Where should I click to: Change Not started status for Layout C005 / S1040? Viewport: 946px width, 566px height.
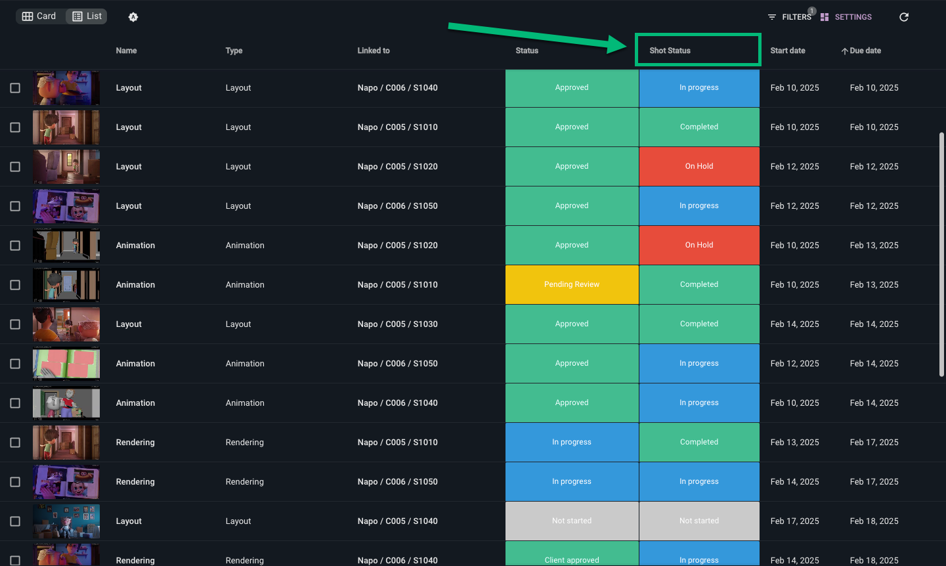pyautogui.click(x=572, y=521)
